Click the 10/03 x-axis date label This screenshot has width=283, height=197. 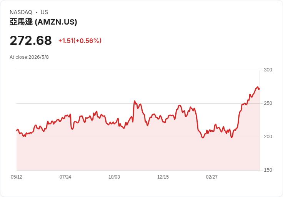(x=114, y=177)
